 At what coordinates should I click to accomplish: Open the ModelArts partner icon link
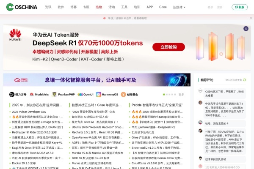39,95
